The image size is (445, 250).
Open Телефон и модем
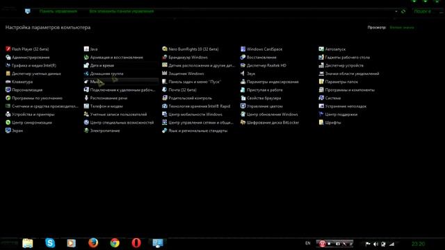click(x=106, y=106)
